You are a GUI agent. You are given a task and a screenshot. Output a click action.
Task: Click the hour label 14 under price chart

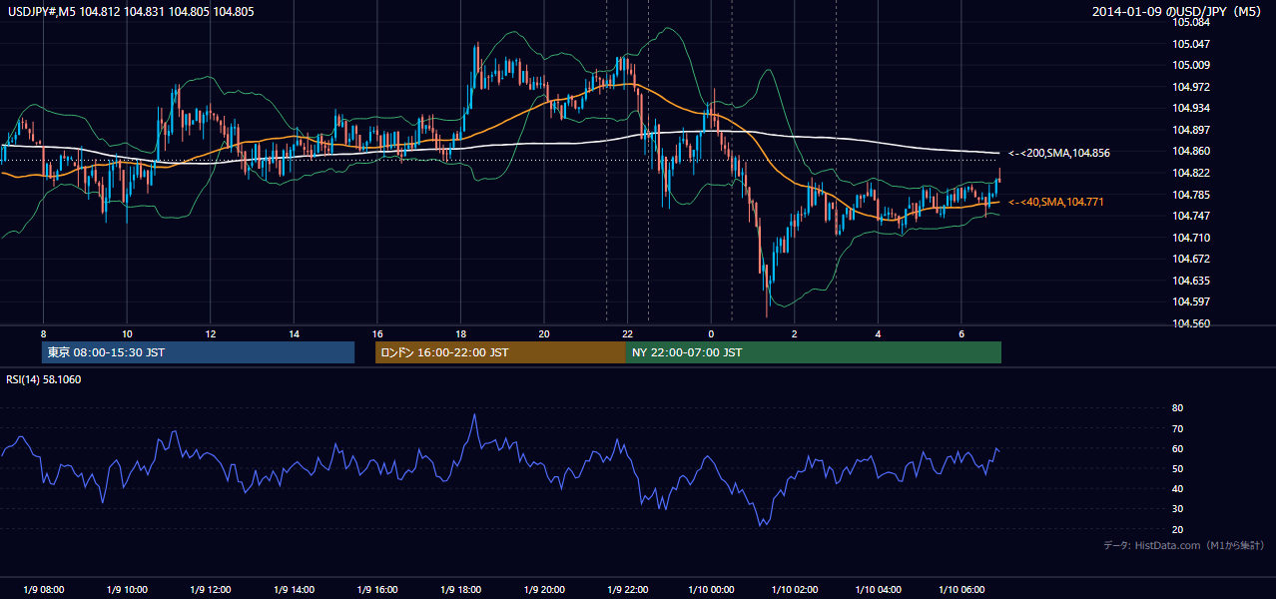point(294,333)
